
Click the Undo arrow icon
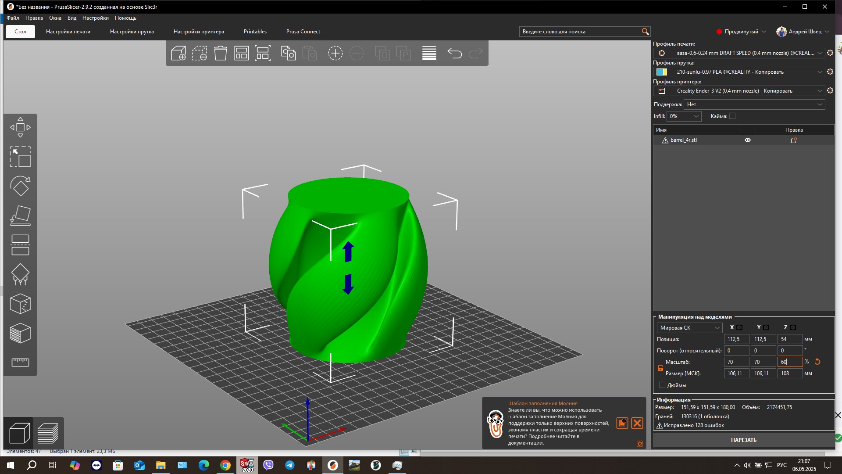pos(454,53)
